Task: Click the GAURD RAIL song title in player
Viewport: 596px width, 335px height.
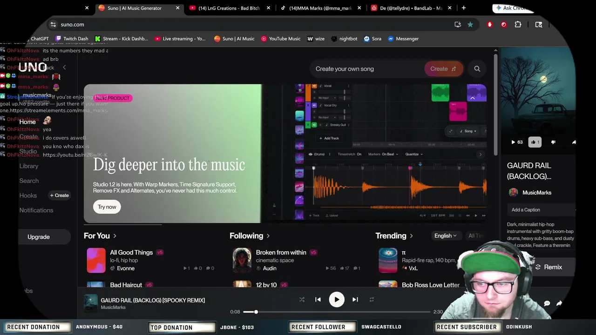Action: (153, 300)
